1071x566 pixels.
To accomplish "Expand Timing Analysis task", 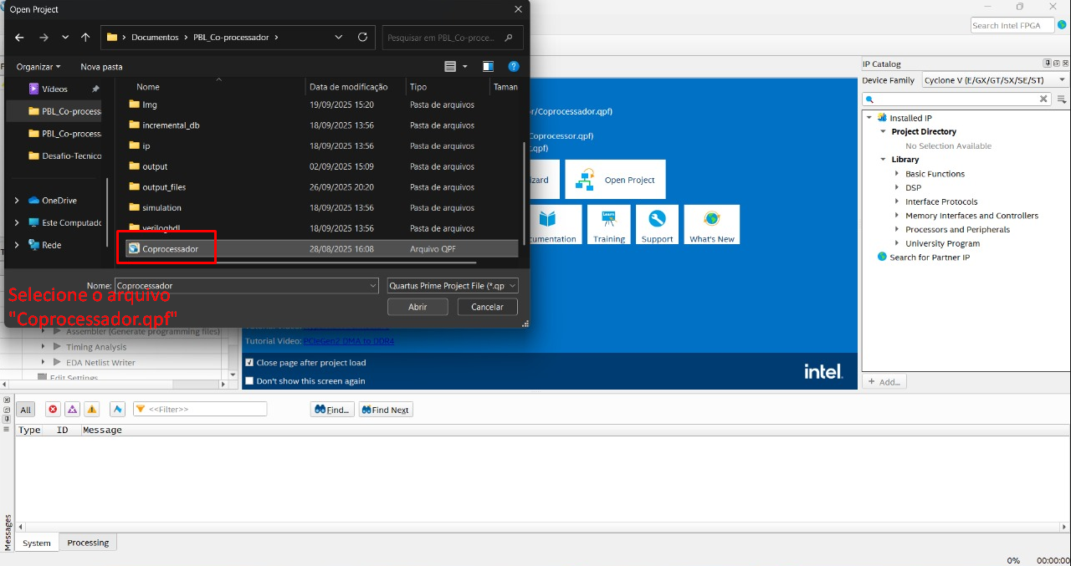I will (44, 347).
